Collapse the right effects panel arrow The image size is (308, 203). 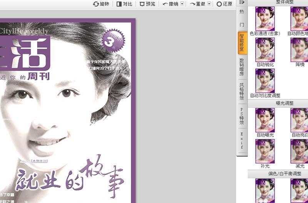point(242,2)
